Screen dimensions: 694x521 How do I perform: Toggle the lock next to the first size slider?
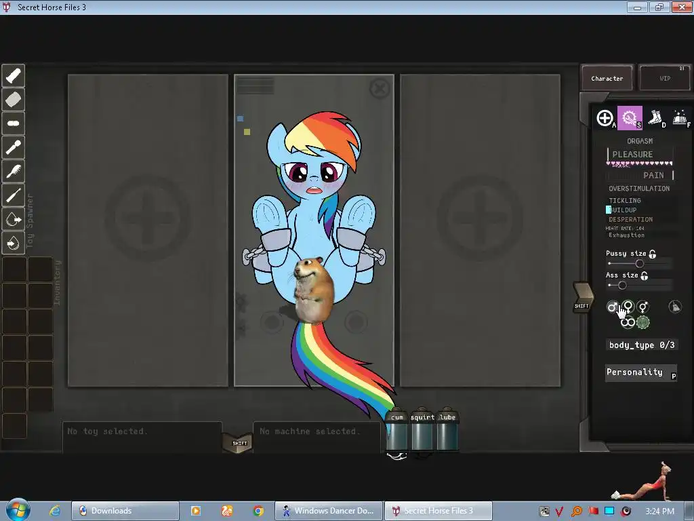click(653, 254)
